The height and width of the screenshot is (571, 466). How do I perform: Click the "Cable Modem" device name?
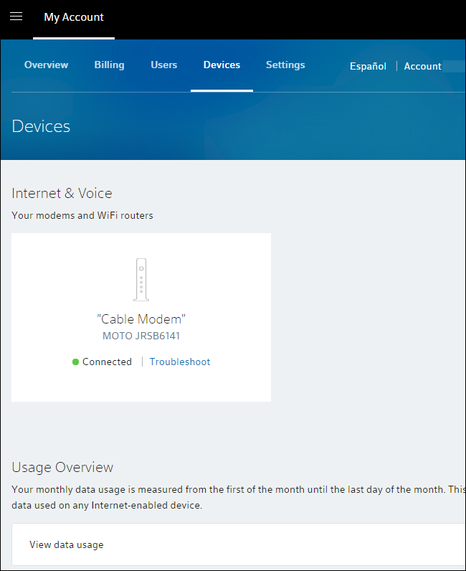141,319
